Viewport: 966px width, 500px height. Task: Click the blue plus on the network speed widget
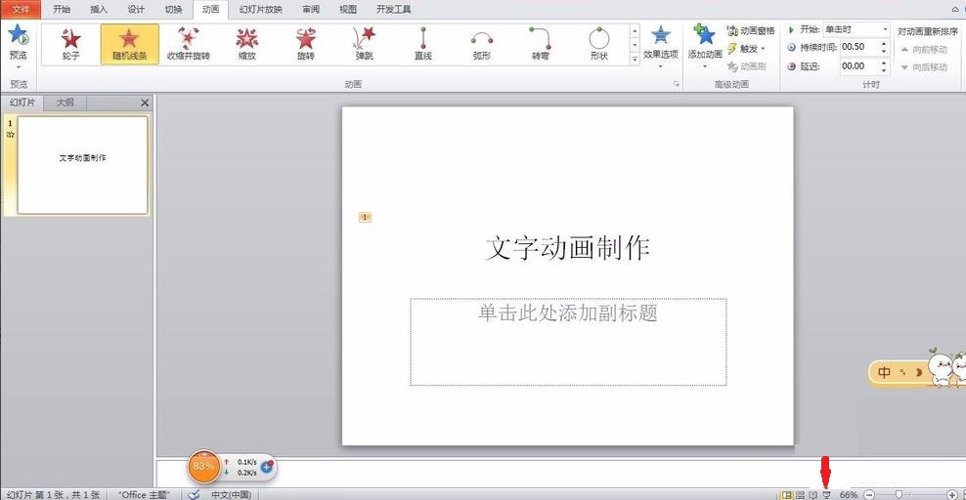pyautogui.click(x=267, y=467)
